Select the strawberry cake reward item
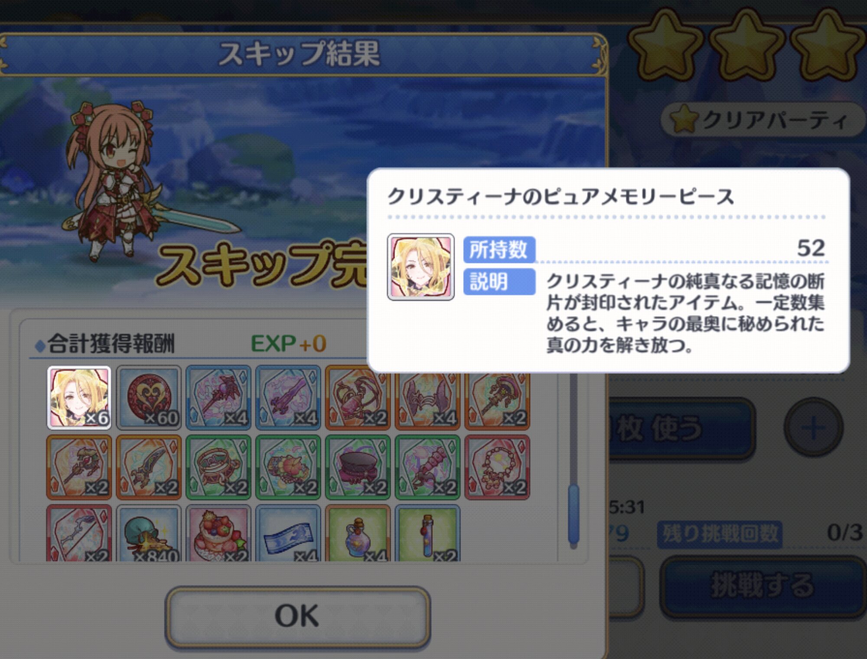Image resolution: width=867 pixels, height=659 pixels. pos(218,533)
